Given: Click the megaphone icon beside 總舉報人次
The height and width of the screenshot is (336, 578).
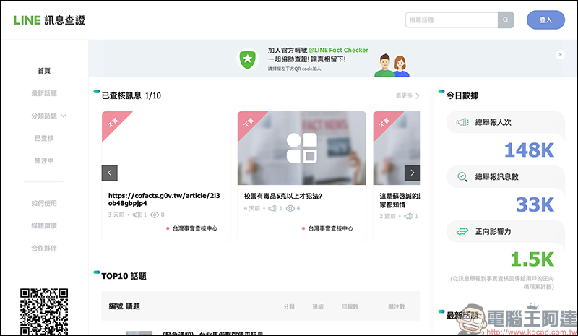Looking at the screenshot, I should click(462, 123).
